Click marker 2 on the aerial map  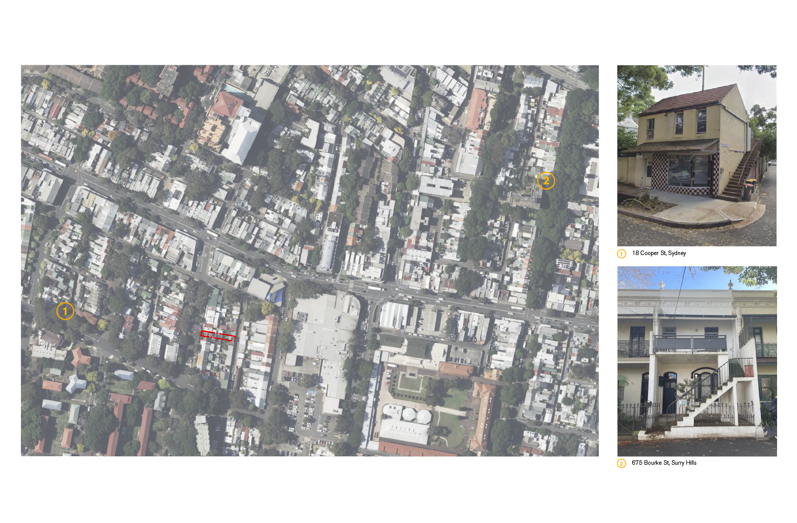pyautogui.click(x=546, y=180)
